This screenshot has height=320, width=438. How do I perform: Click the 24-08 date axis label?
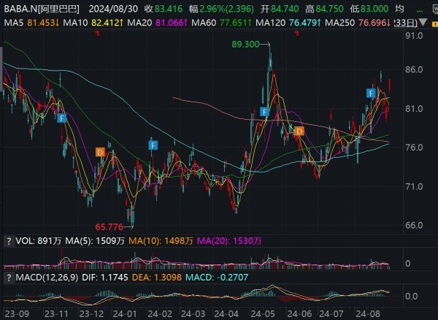368,314
